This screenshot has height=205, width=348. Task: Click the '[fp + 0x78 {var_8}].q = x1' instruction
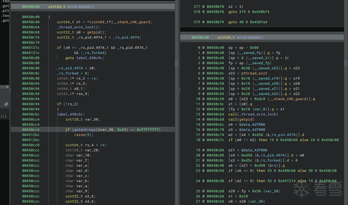point(257,109)
